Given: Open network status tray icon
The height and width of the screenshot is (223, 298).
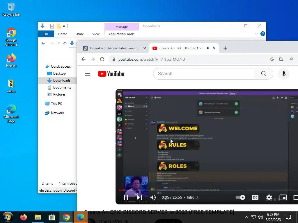Looking at the screenshot, I should [253, 217].
